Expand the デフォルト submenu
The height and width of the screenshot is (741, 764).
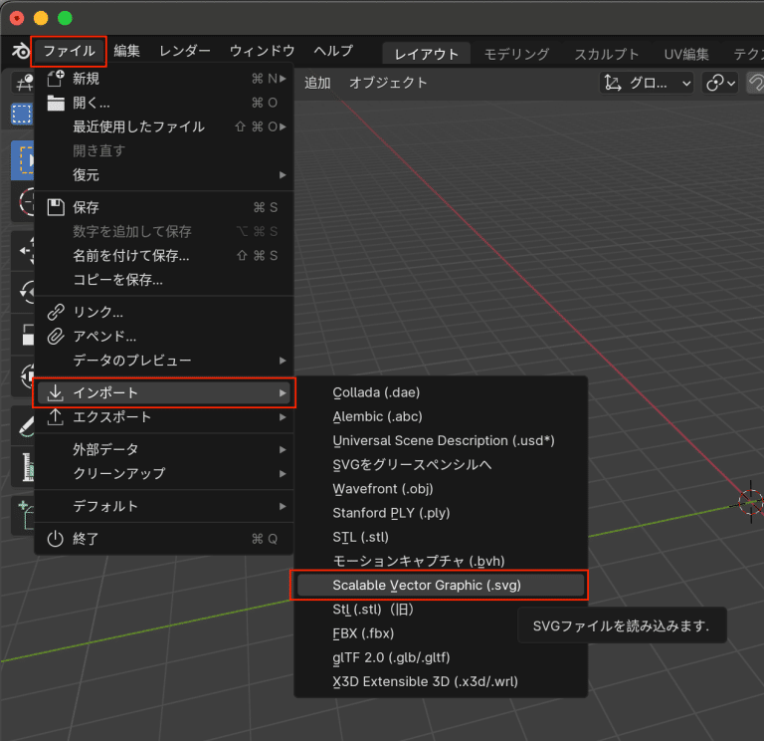tap(164, 506)
